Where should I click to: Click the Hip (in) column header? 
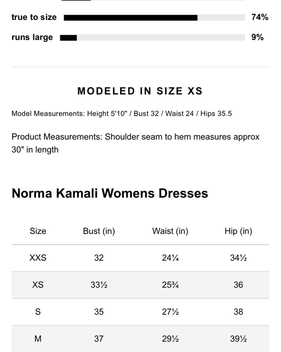238,231
